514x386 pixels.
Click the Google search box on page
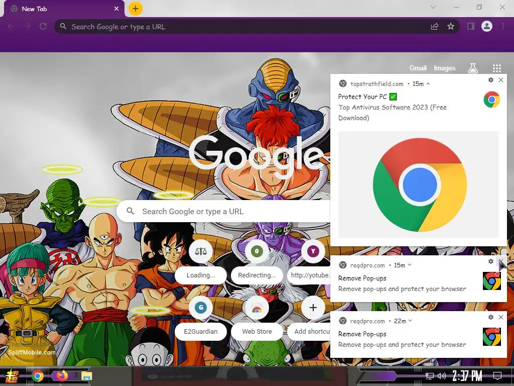(223, 211)
